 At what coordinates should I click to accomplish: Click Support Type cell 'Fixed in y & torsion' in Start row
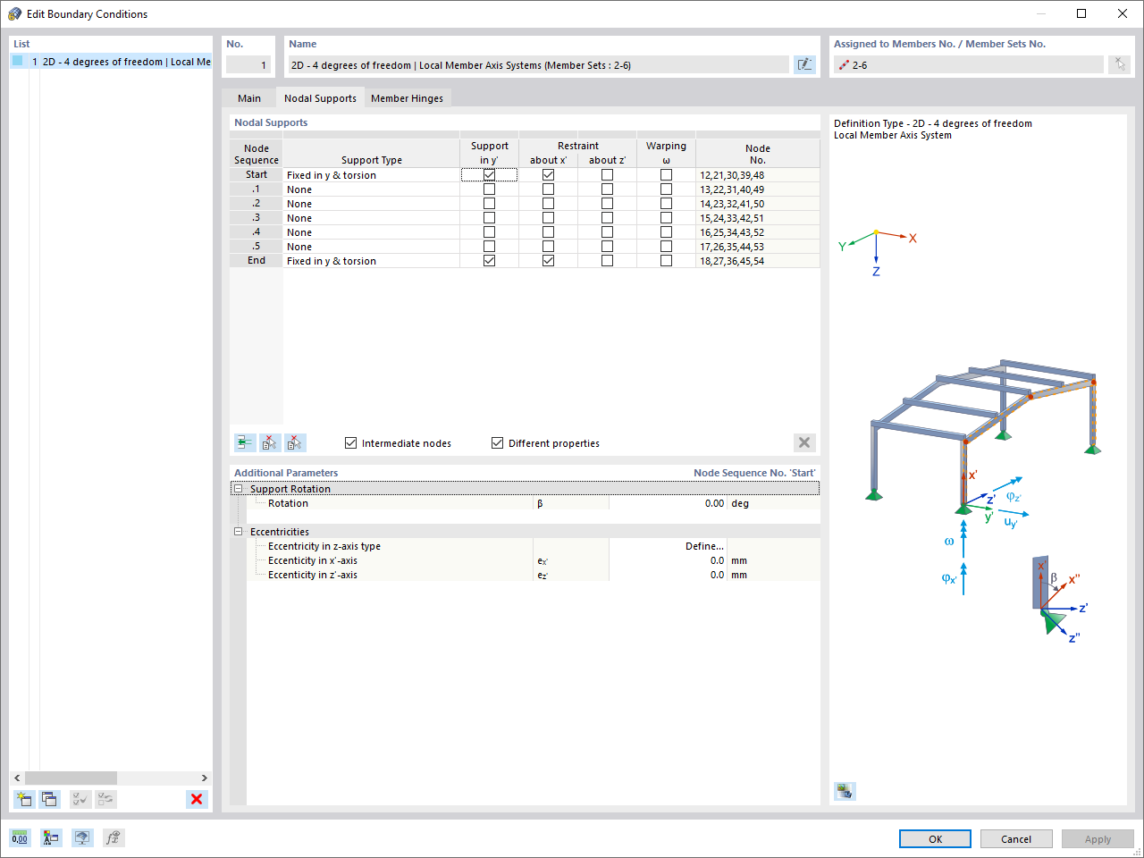point(371,175)
